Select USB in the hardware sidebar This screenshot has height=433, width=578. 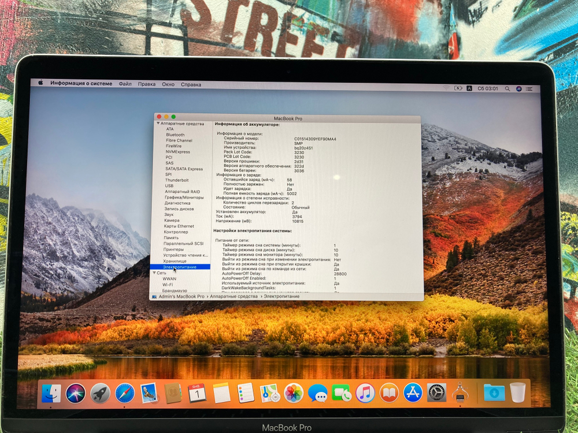[x=169, y=187]
